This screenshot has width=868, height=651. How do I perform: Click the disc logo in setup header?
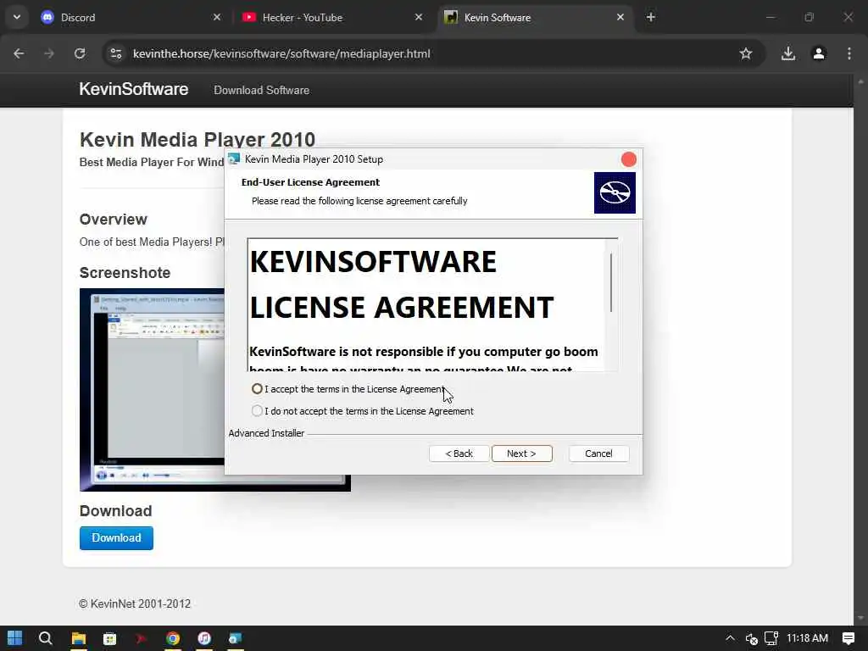click(615, 192)
